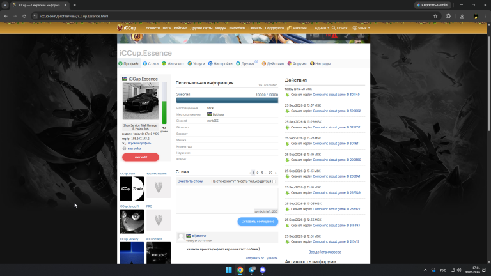Open the iCCup.Train friend thumbnail
The width and height of the screenshot is (491, 276).
[132, 188]
